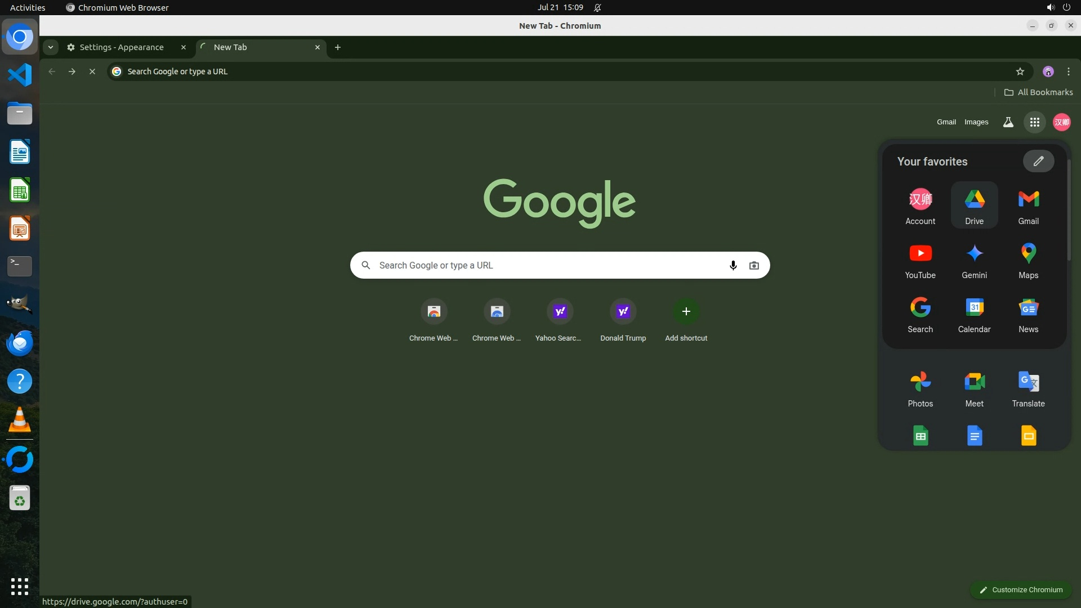Click Customize Chromium button
Viewport: 1081px width, 608px height.
[x=1020, y=589]
